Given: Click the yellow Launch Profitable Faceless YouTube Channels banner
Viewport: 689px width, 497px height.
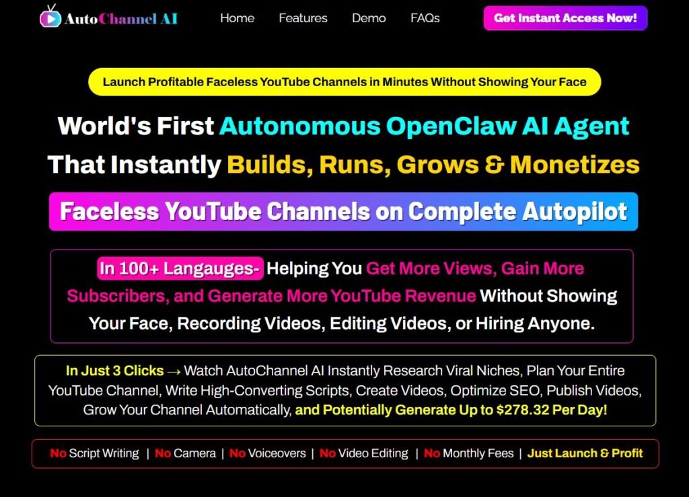Looking at the screenshot, I should click(344, 81).
